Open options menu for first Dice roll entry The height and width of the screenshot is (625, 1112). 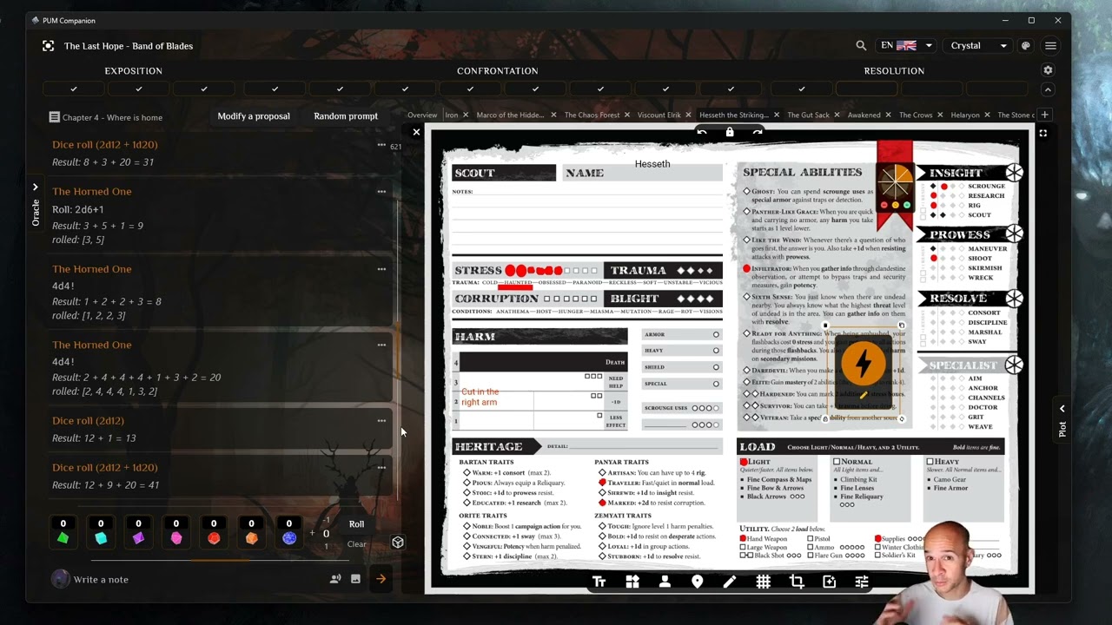(381, 145)
